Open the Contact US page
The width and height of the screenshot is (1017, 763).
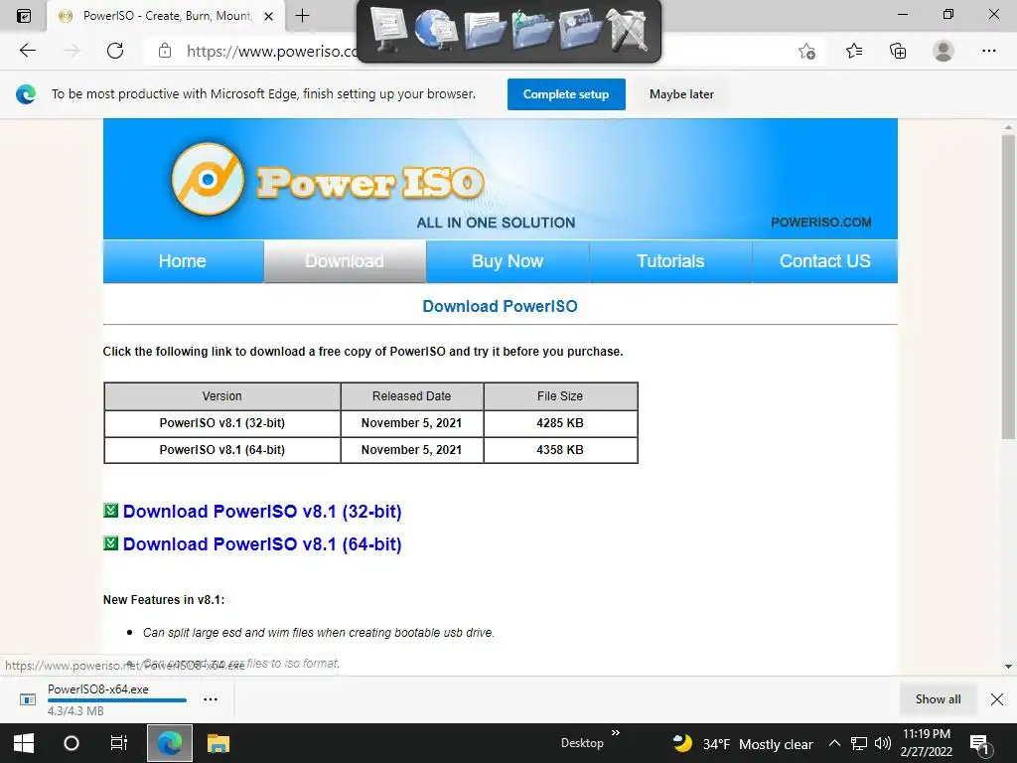(825, 261)
